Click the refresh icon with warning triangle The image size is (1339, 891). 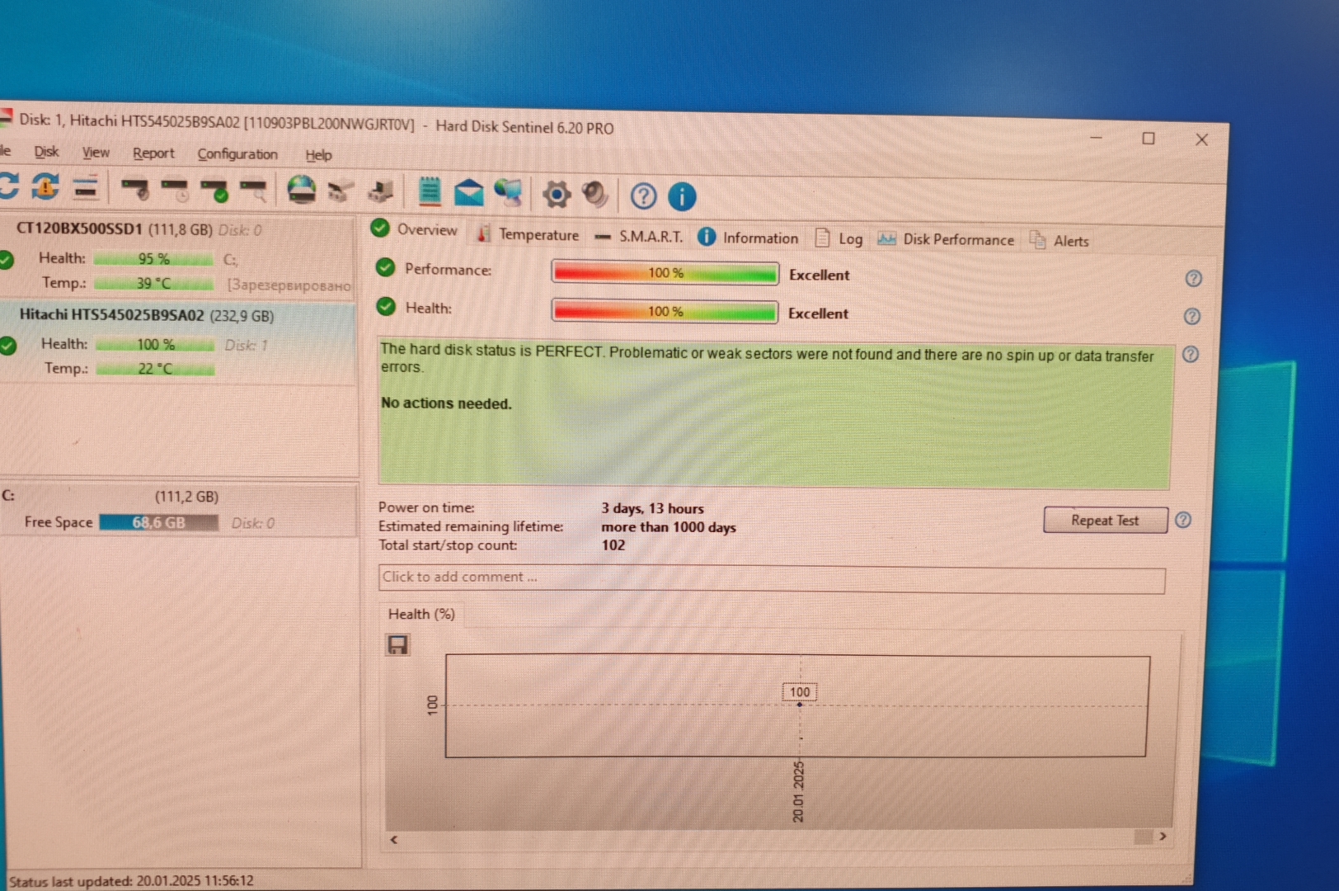pyautogui.click(x=45, y=186)
